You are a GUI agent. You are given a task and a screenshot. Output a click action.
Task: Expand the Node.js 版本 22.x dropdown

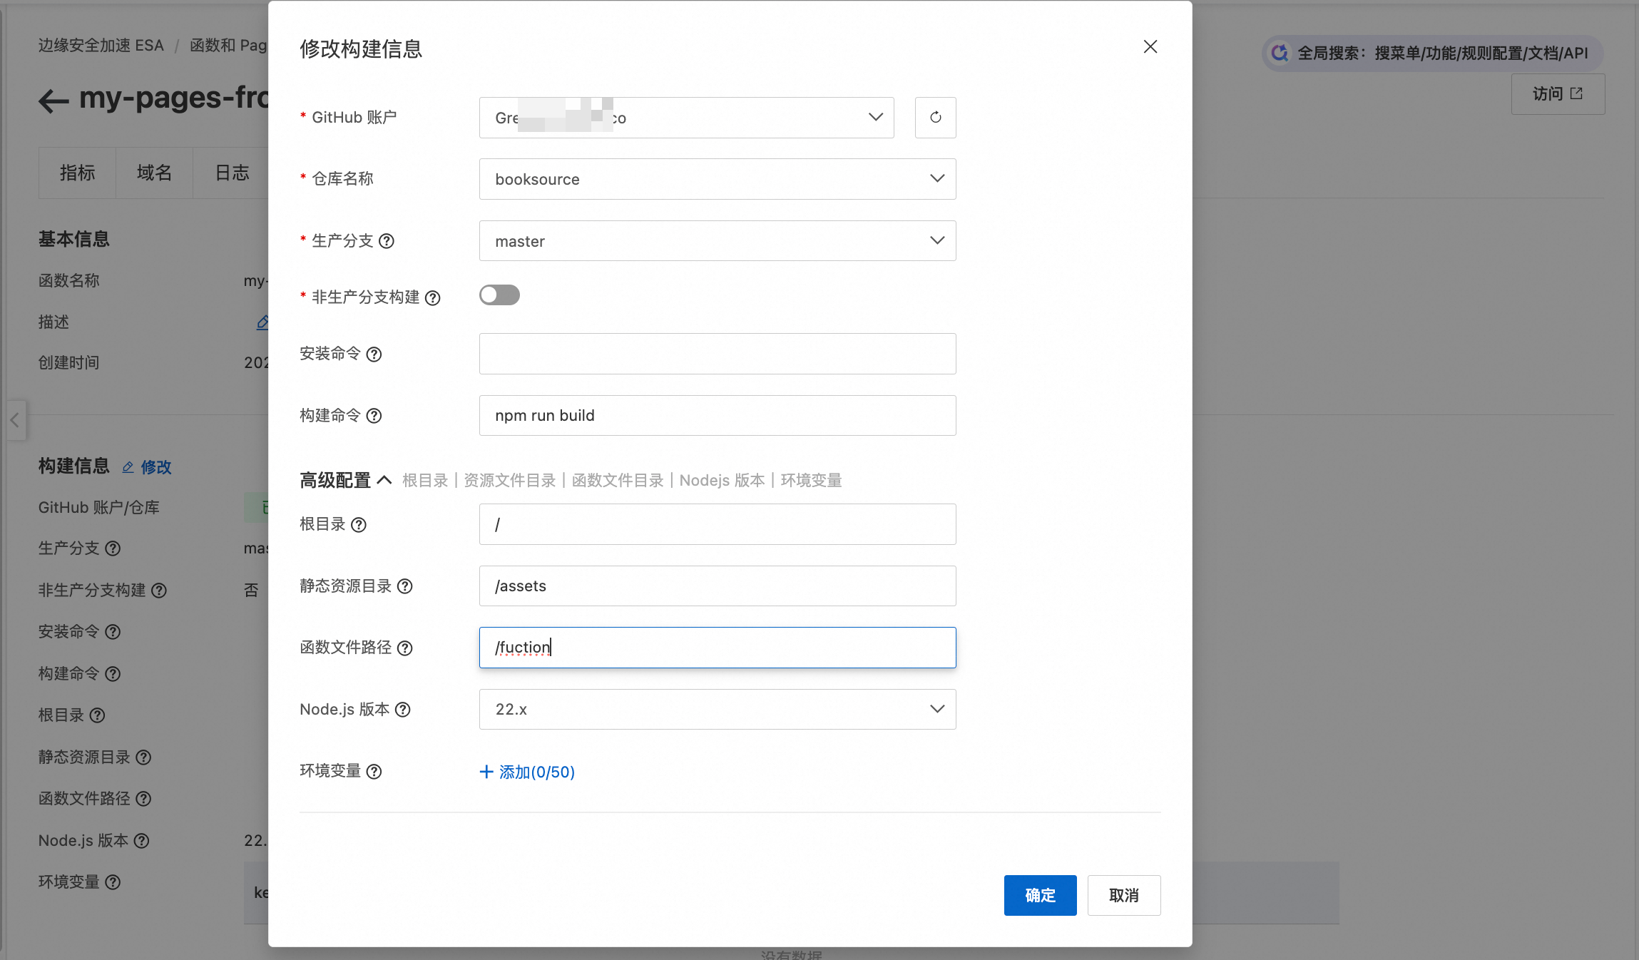[x=717, y=710]
